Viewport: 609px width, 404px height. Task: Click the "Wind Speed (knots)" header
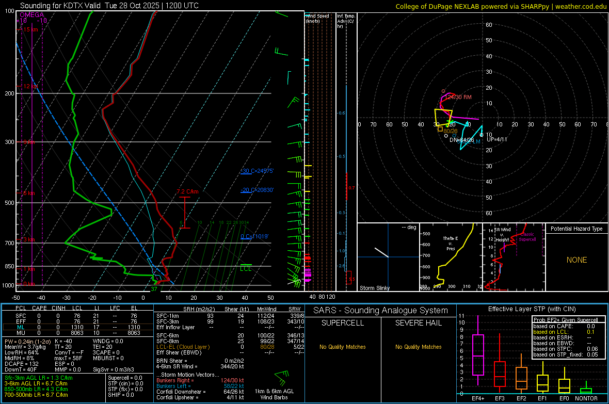click(x=317, y=18)
